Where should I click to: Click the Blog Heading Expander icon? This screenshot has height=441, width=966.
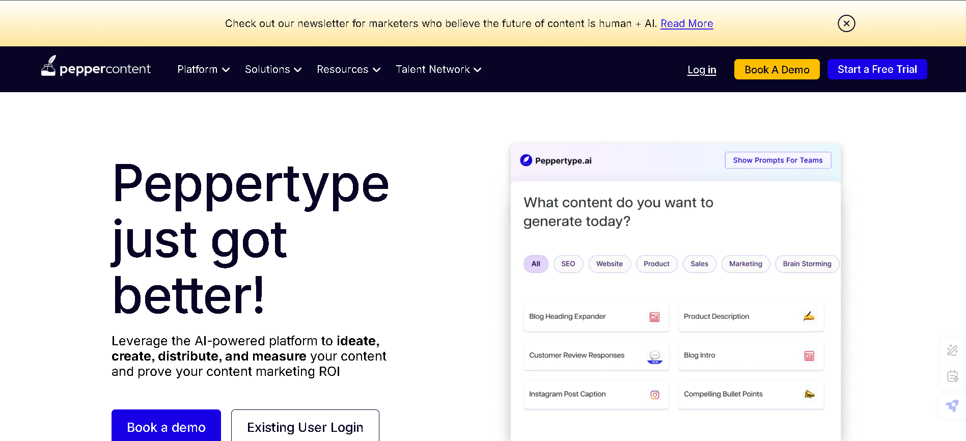tap(654, 317)
